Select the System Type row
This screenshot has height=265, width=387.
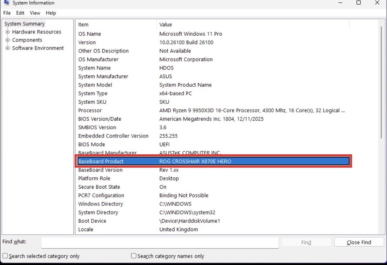click(x=213, y=93)
